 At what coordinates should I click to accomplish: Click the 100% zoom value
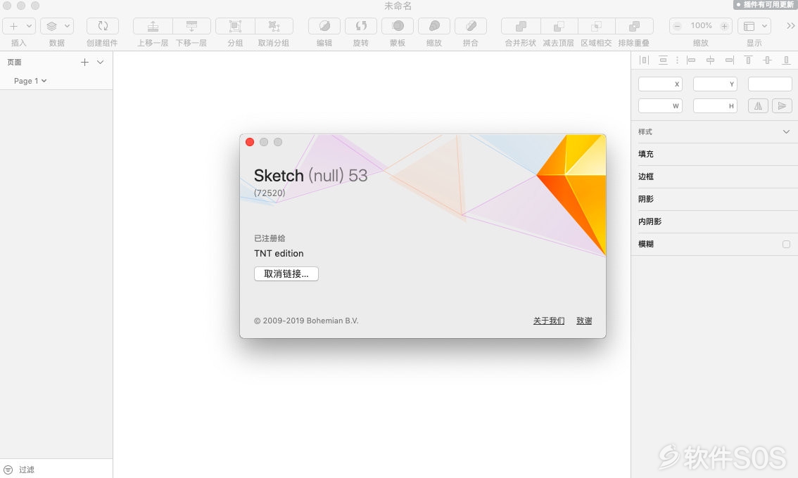coord(701,25)
